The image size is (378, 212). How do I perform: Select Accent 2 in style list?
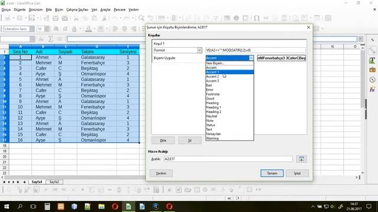pyautogui.click(x=230, y=77)
